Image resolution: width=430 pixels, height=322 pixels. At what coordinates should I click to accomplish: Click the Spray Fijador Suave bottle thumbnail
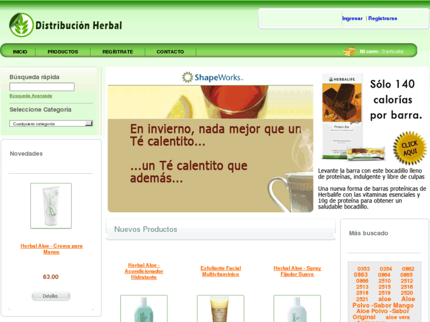click(x=297, y=308)
